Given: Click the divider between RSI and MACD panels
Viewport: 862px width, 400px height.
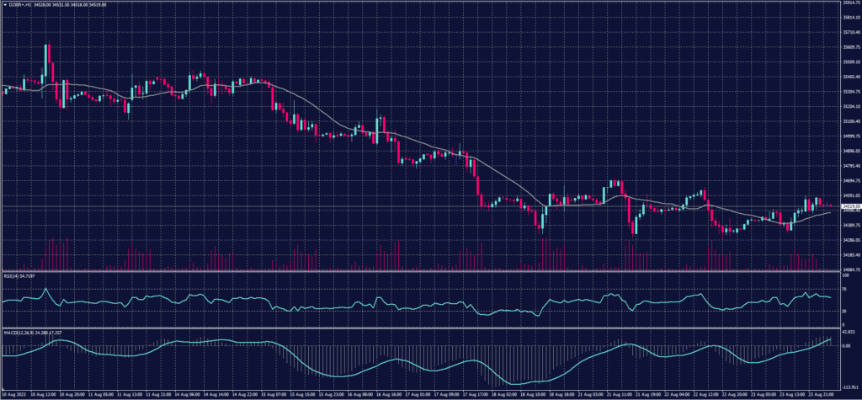Looking at the screenshot, I should pyautogui.click(x=421, y=328).
